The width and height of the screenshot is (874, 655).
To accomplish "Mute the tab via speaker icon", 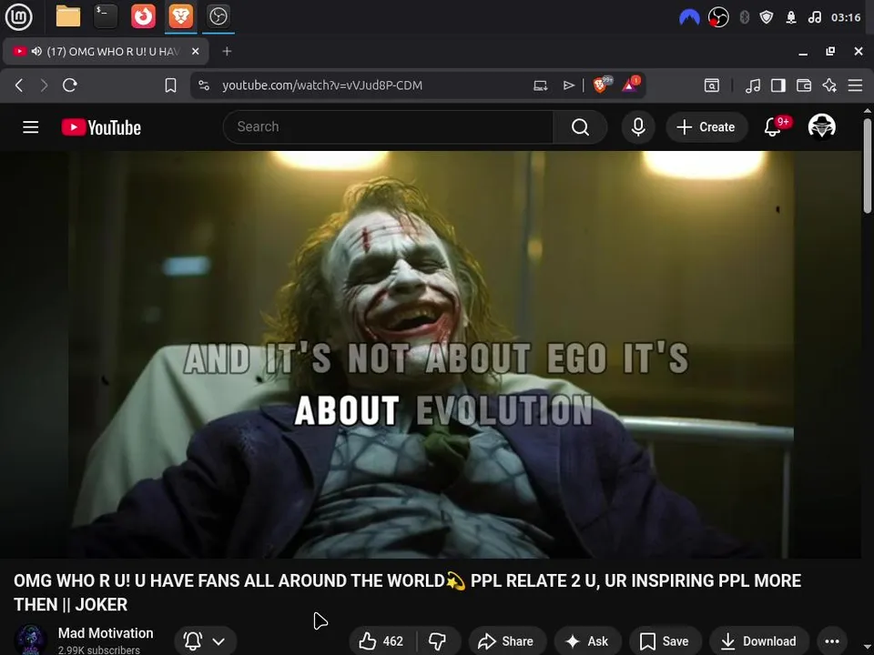I will click(x=36, y=51).
